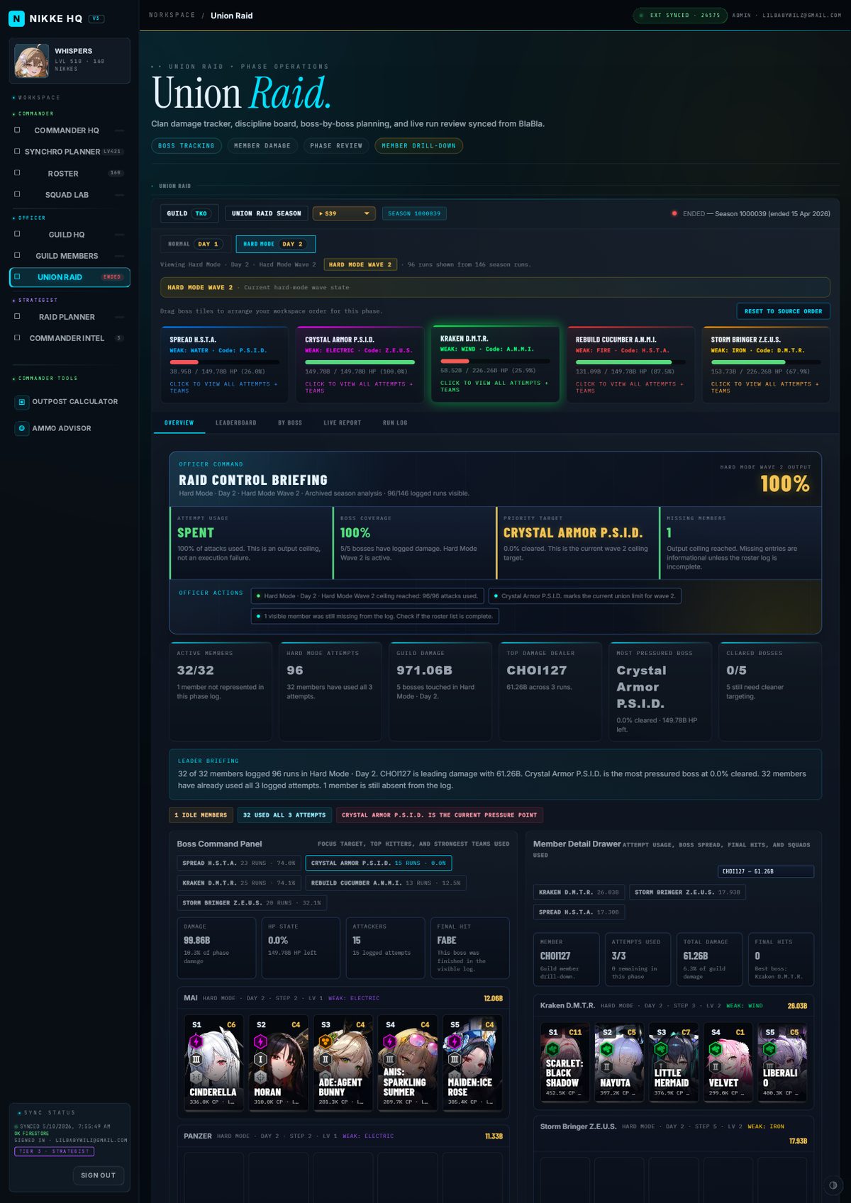The height and width of the screenshot is (1203, 851).
Task: Click the burst I icon on Moran card
Action: click(260, 1059)
